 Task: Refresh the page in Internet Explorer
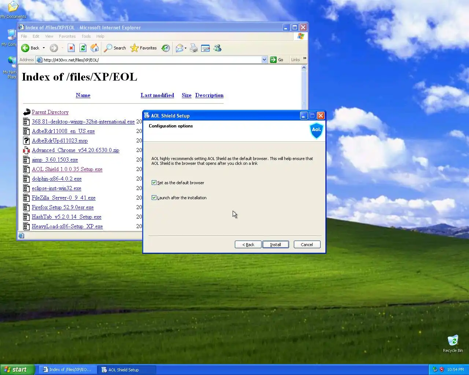tap(83, 48)
